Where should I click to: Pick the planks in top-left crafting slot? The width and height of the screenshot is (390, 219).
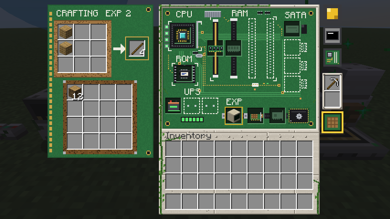[66, 32]
